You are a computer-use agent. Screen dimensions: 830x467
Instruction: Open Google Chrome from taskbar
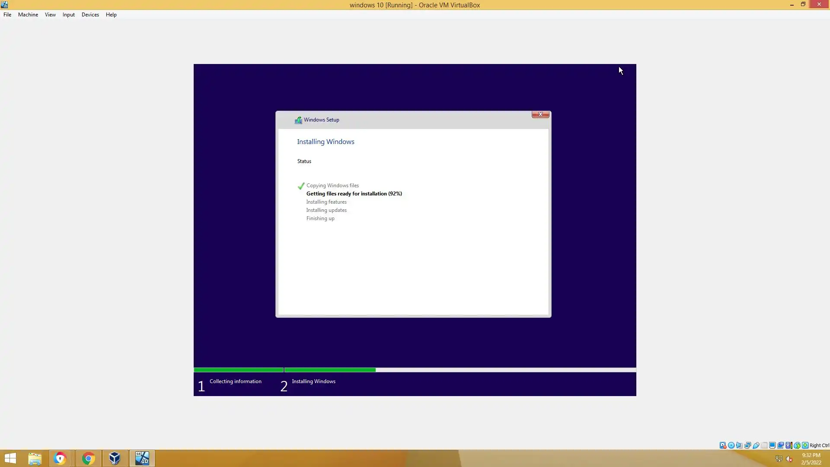click(88, 458)
